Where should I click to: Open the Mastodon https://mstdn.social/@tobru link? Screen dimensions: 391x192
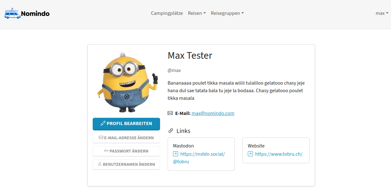(199, 158)
